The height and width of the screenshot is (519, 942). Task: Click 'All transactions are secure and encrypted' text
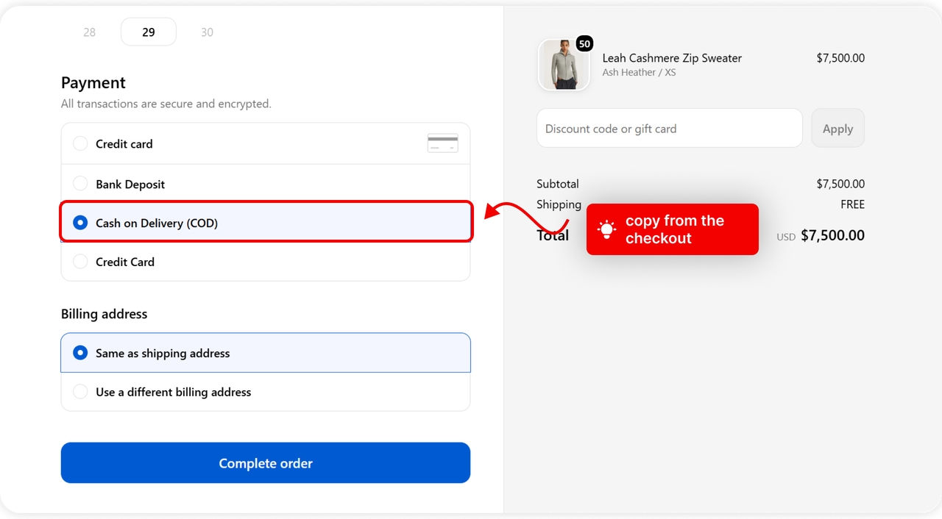[x=166, y=104]
